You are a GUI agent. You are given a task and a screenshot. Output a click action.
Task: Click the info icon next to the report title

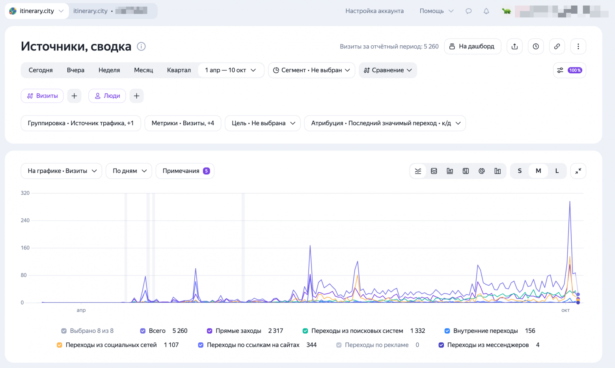[x=141, y=46]
